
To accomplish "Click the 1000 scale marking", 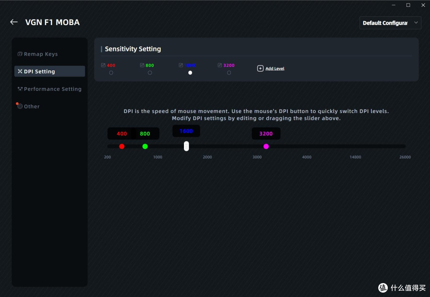I will (158, 157).
